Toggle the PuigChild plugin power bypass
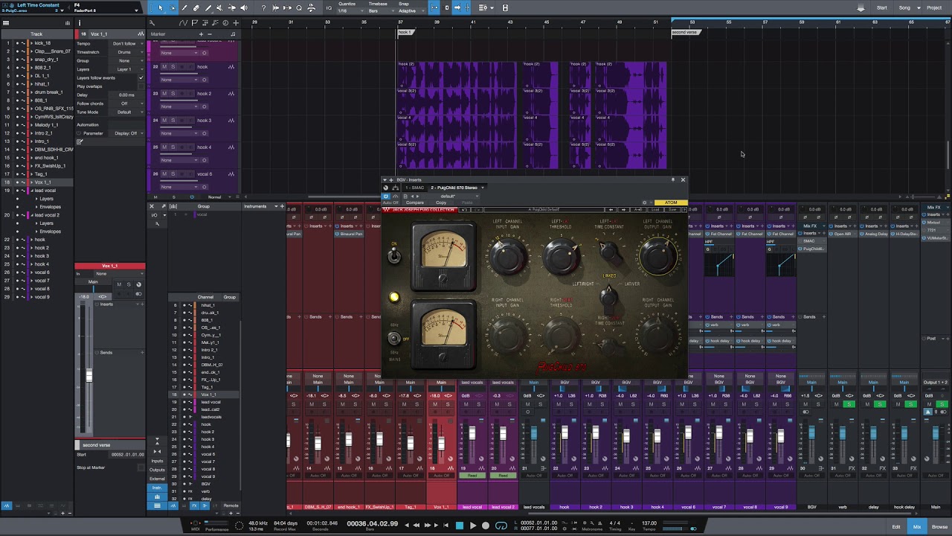 coord(385,196)
